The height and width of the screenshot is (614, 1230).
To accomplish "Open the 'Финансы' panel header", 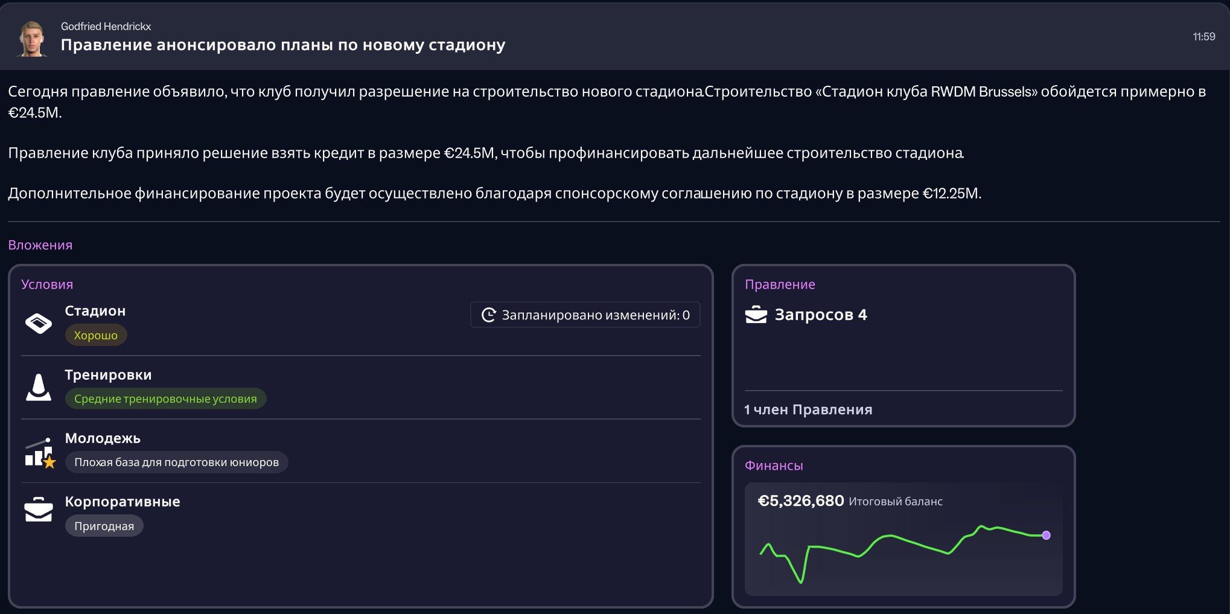I will click(774, 465).
